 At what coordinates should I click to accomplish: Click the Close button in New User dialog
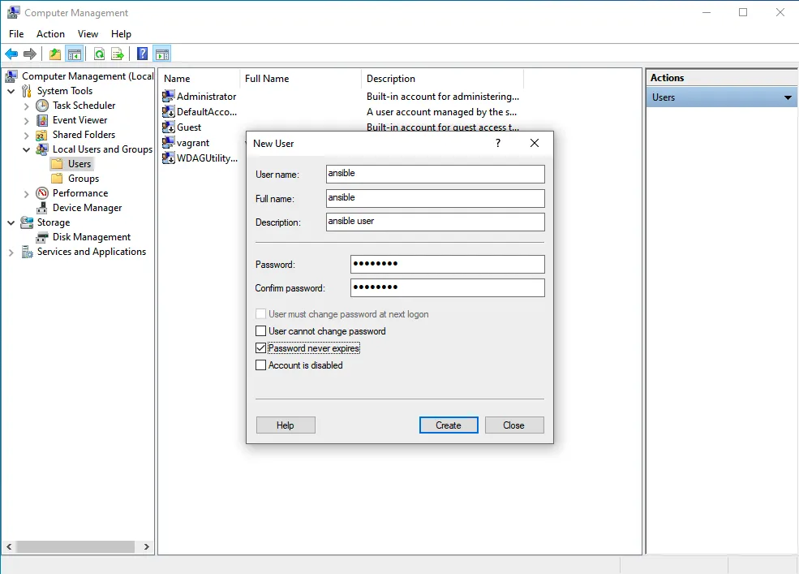[514, 425]
